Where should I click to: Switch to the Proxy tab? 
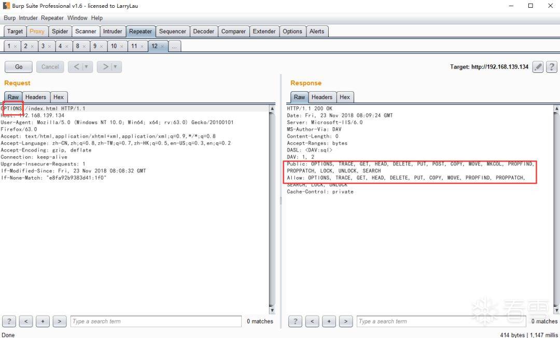click(37, 31)
